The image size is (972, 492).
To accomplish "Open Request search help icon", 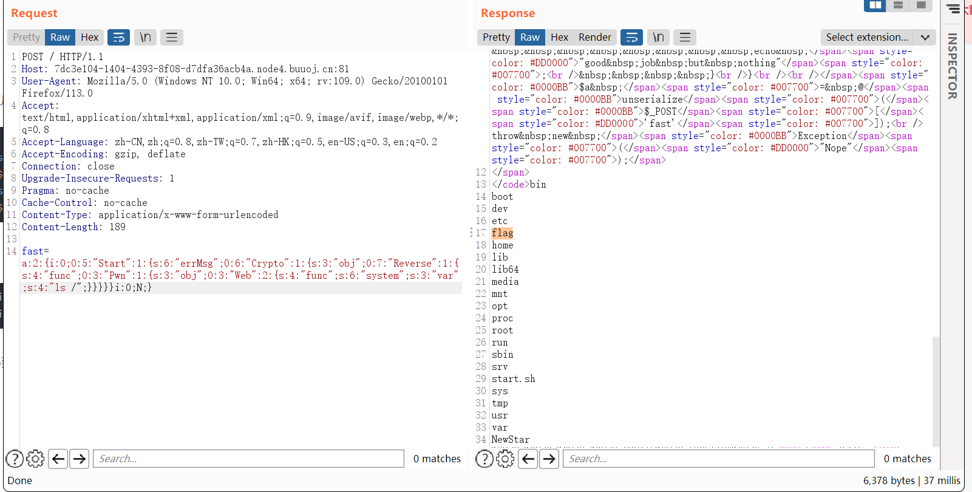I will [15, 459].
